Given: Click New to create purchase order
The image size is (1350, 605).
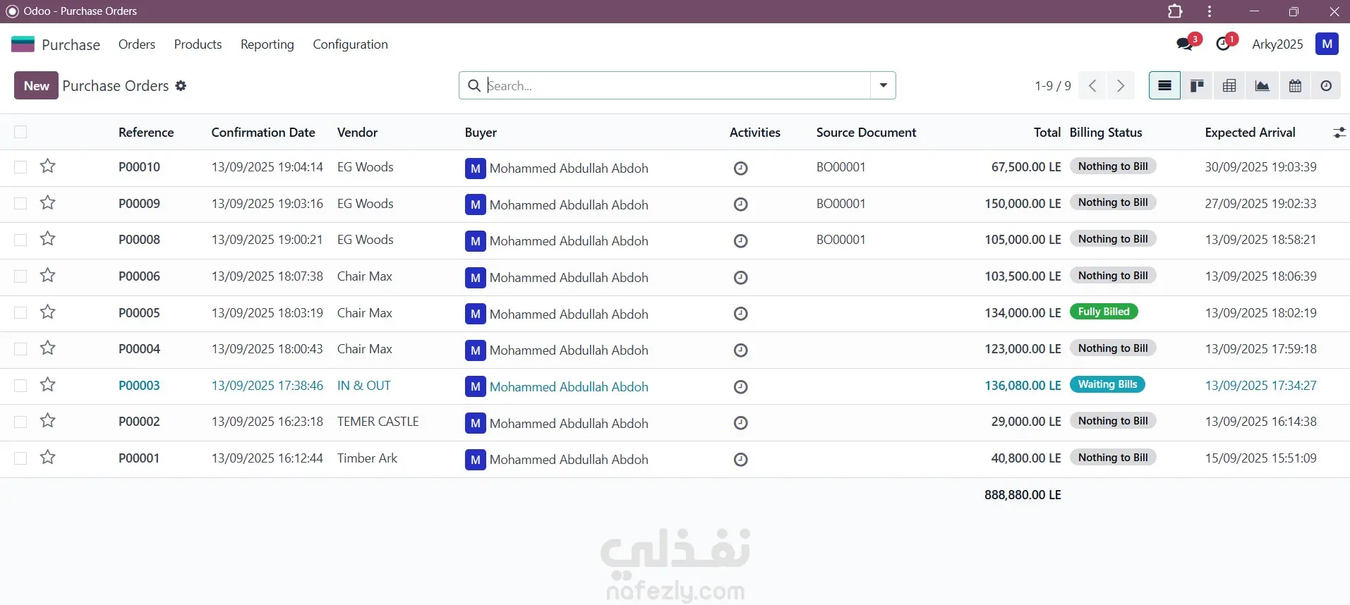Looking at the screenshot, I should (36, 86).
